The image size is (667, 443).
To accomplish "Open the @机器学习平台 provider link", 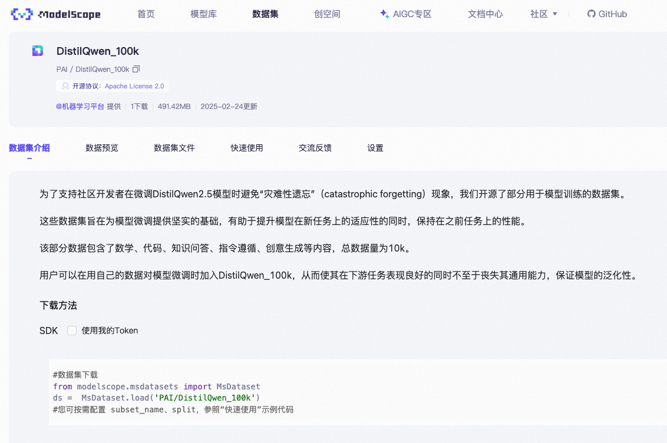I will click(x=80, y=106).
